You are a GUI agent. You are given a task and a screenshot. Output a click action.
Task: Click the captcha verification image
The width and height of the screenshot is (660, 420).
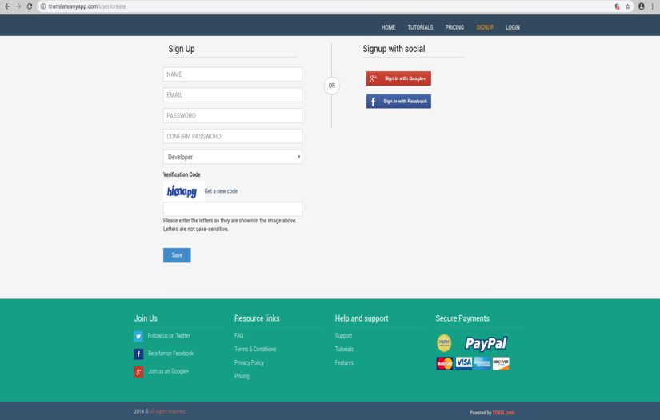pos(183,191)
